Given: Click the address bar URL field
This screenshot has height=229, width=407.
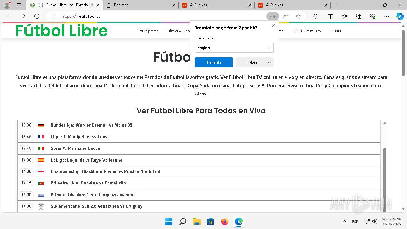Looking at the screenshot, I should point(162,16).
